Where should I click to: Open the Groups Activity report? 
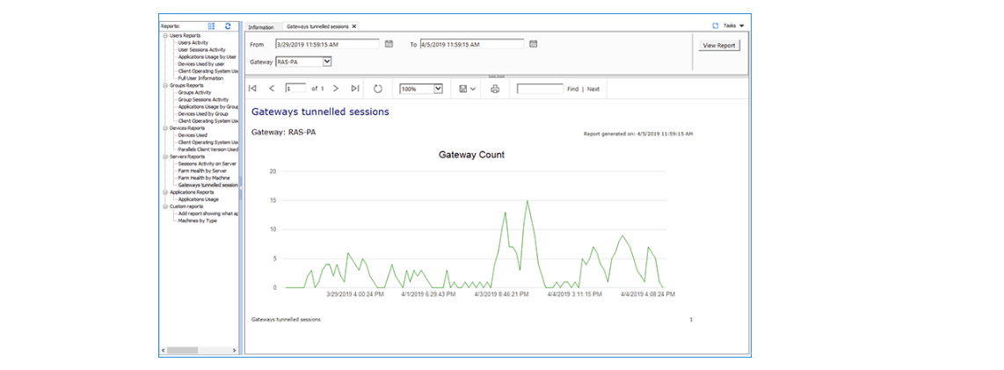click(194, 92)
